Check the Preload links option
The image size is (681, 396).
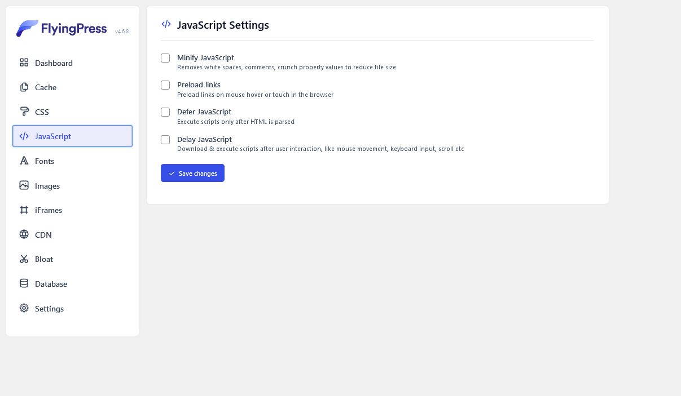165,85
